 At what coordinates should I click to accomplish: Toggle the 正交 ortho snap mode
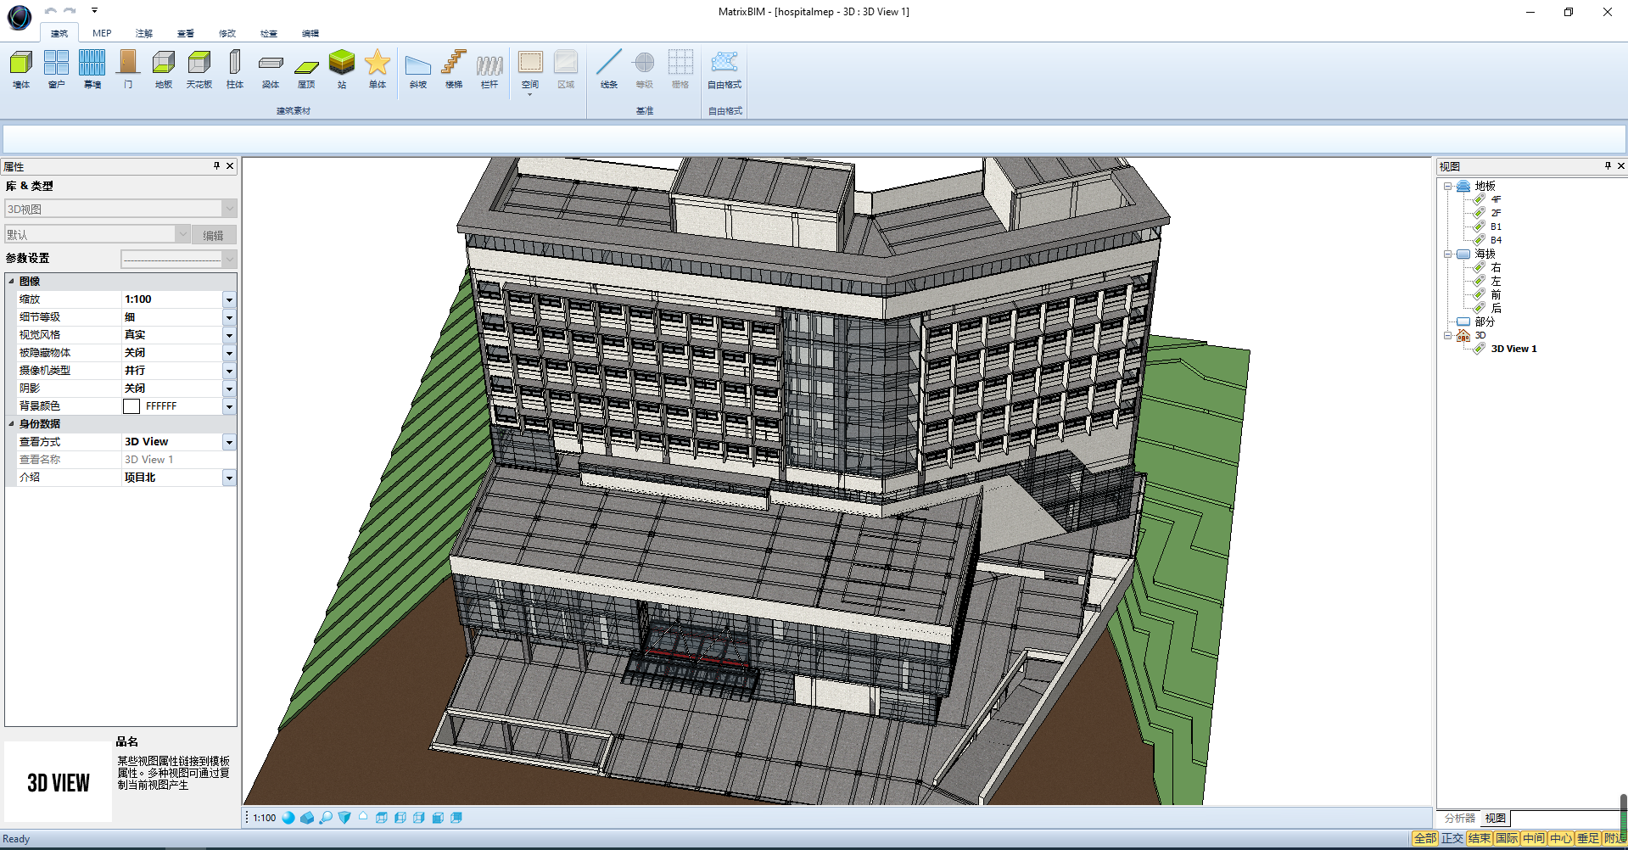[x=1452, y=838]
